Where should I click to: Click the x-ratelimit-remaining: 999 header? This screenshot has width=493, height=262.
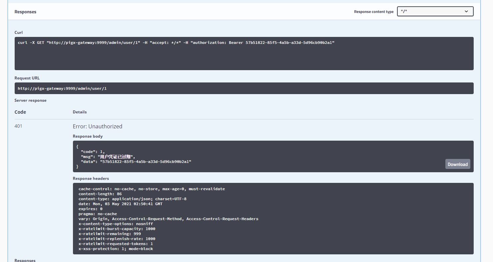[110, 234]
